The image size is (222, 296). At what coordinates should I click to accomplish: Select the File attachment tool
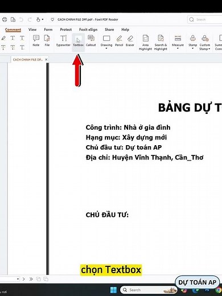coord(47,40)
